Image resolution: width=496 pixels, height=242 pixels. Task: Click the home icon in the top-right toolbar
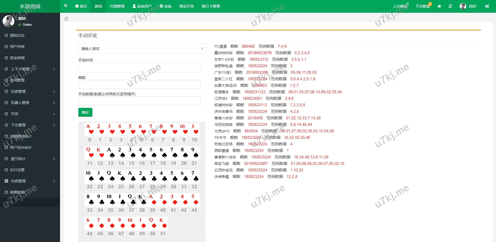click(x=439, y=6)
